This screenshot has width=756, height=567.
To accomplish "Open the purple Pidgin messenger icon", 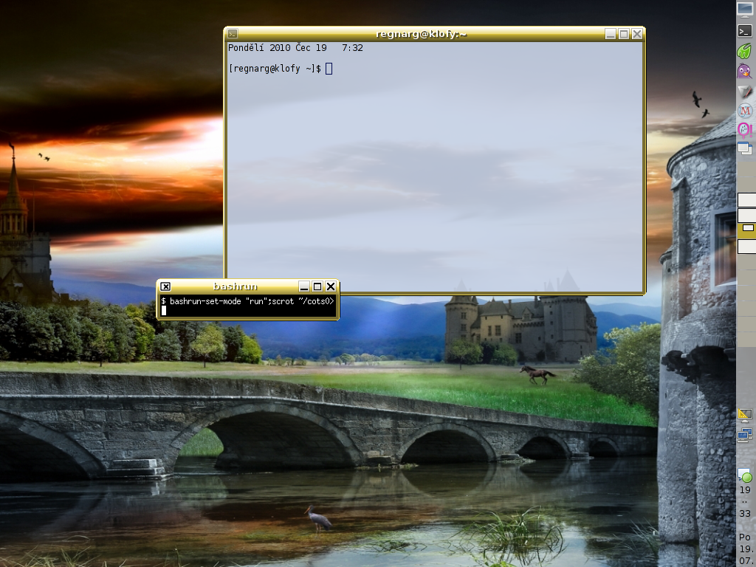I will coord(745,71).
